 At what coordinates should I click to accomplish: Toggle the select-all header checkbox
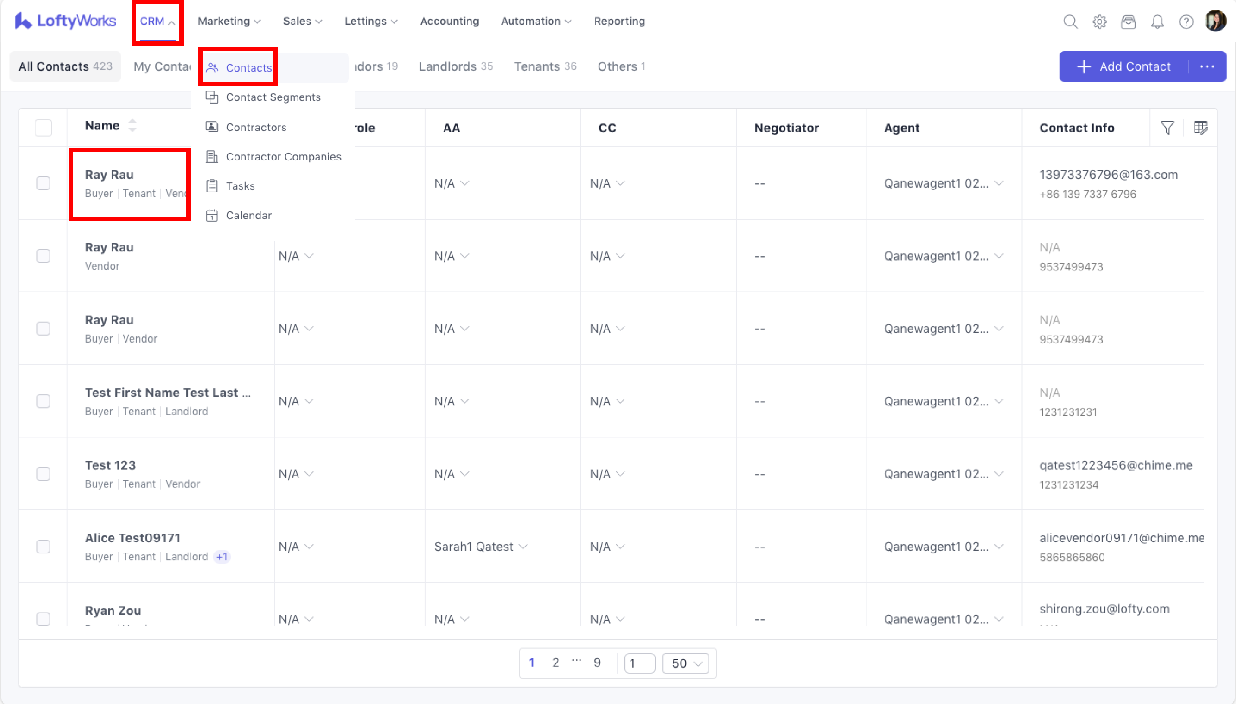pyautogui.click(x=43, y=128)
